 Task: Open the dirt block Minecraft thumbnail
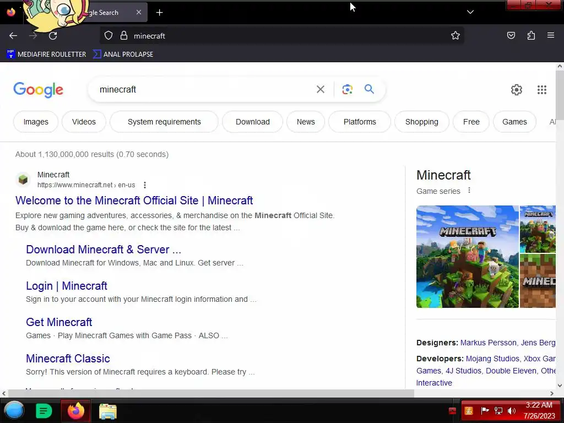click(x=538, y=281)
